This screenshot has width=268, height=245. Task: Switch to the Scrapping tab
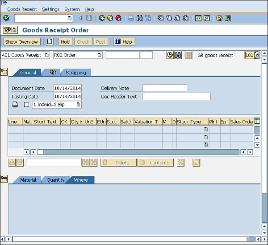75,73
